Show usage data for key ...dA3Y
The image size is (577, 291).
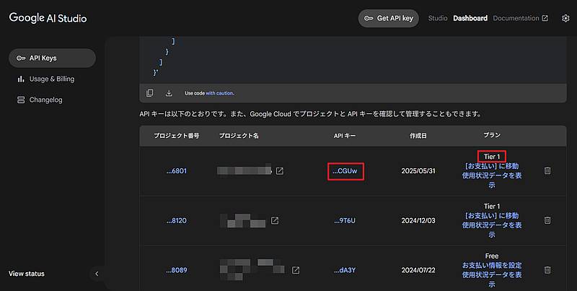492,279
